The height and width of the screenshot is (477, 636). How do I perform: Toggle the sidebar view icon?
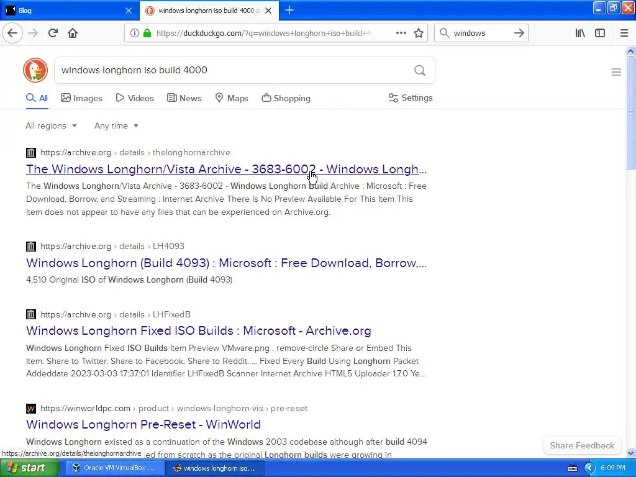600,33
